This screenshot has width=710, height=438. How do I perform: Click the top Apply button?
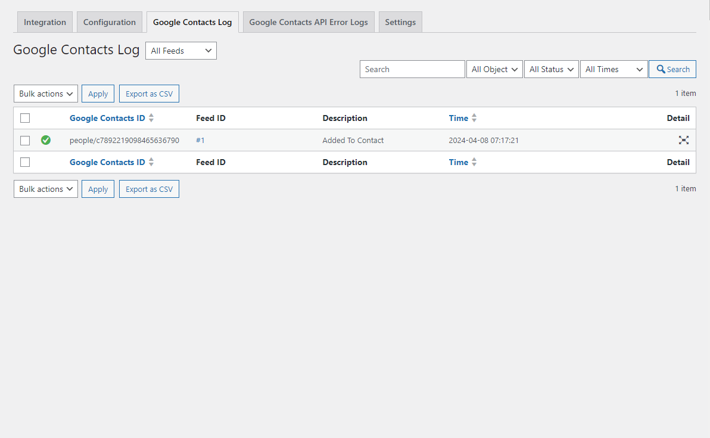click(98, 94)
